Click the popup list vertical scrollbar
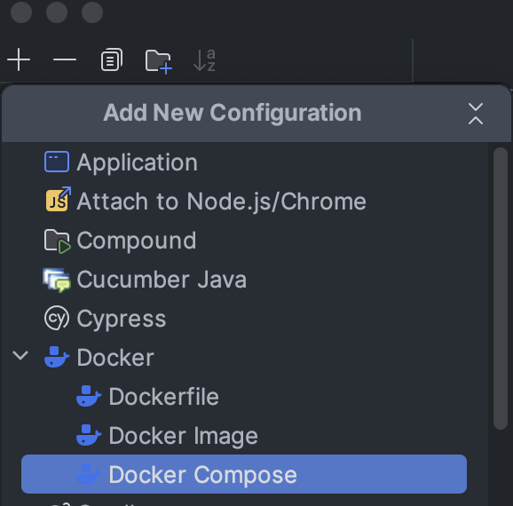This screenshot has width=513, height=506. 501,288
